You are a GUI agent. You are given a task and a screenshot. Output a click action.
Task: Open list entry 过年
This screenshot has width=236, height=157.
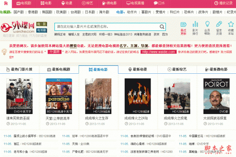coord(75,136)
